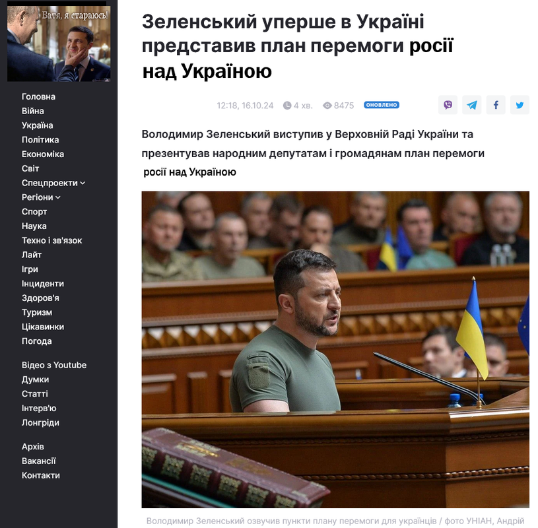Screen dimensions: 538x528
Task: Expand the Регіони submenu
Action: point(41,197)
